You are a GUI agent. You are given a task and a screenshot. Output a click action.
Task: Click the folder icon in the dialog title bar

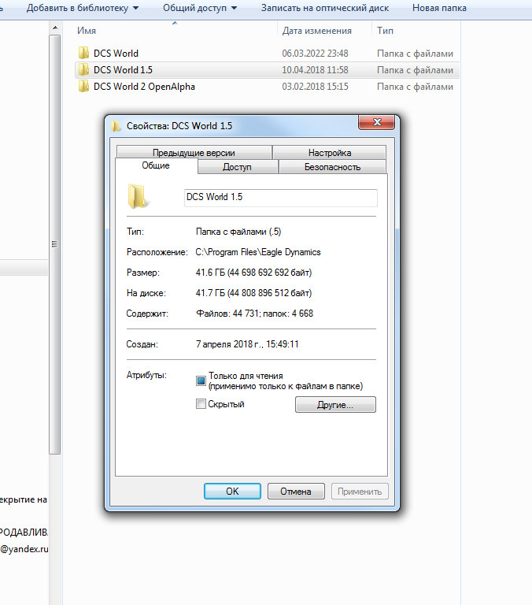[116, 126]
